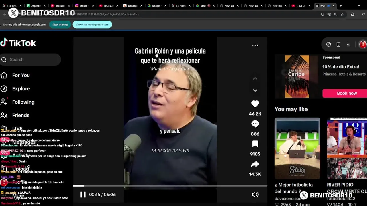
Task: Switch to the Stories Instagram tab
Action: [84, 6]
